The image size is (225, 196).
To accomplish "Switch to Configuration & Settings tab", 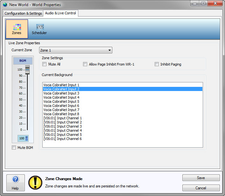I will (23, 13).
